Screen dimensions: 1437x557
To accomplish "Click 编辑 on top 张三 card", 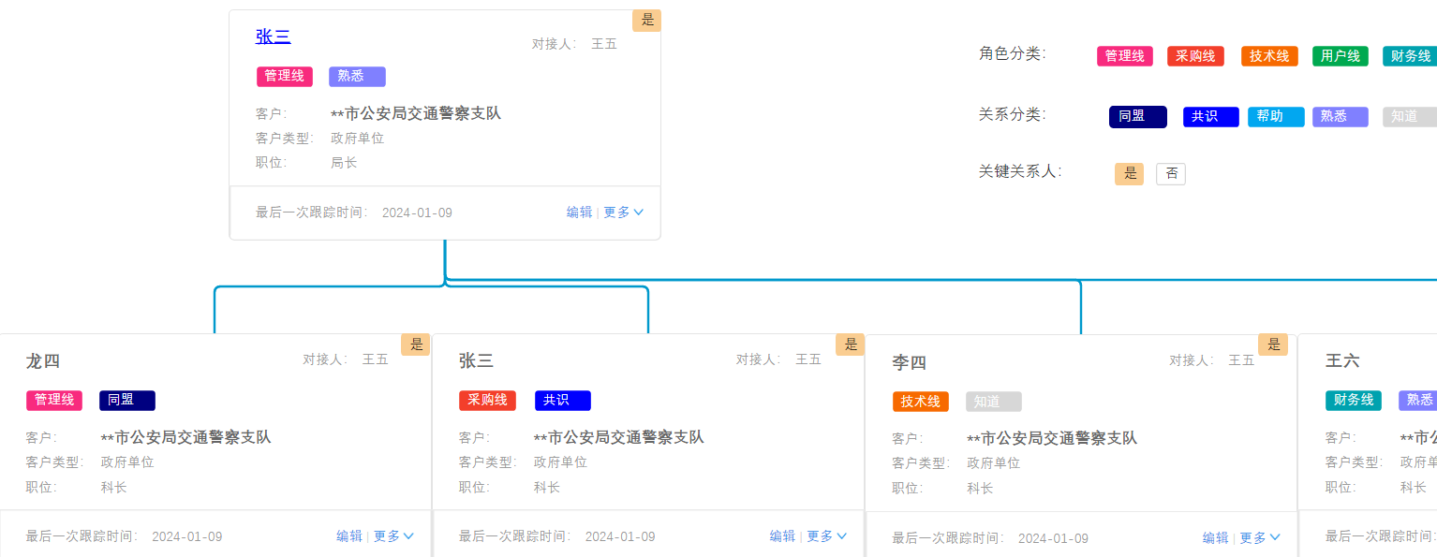I will pos(579,213).
